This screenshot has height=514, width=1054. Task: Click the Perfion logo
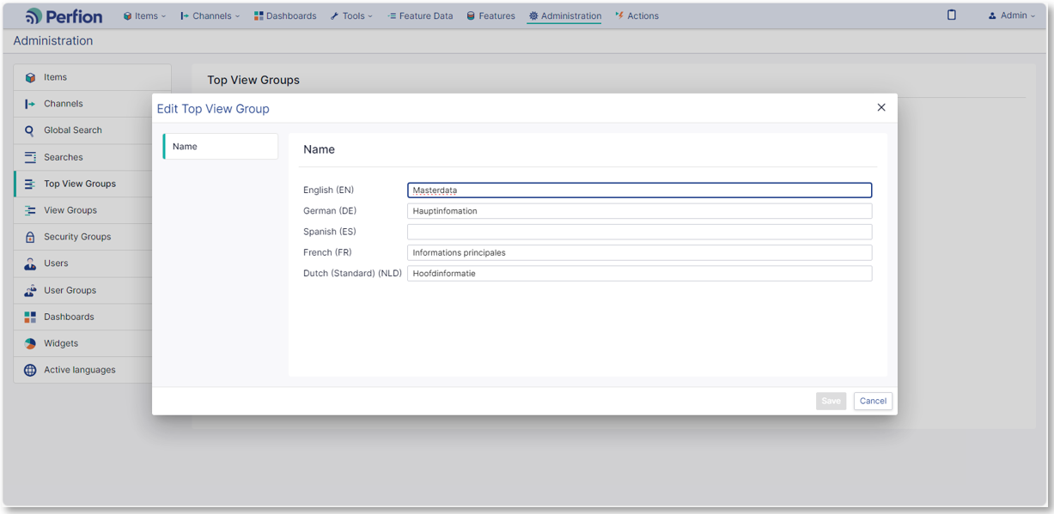[64, 16]
